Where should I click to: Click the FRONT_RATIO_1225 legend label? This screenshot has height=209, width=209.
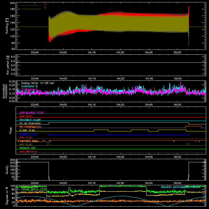click(x=34, y=189)
